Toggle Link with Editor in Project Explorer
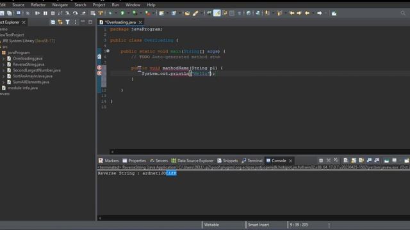Screen dimensions: 410x230 click(x=60, y=22)
